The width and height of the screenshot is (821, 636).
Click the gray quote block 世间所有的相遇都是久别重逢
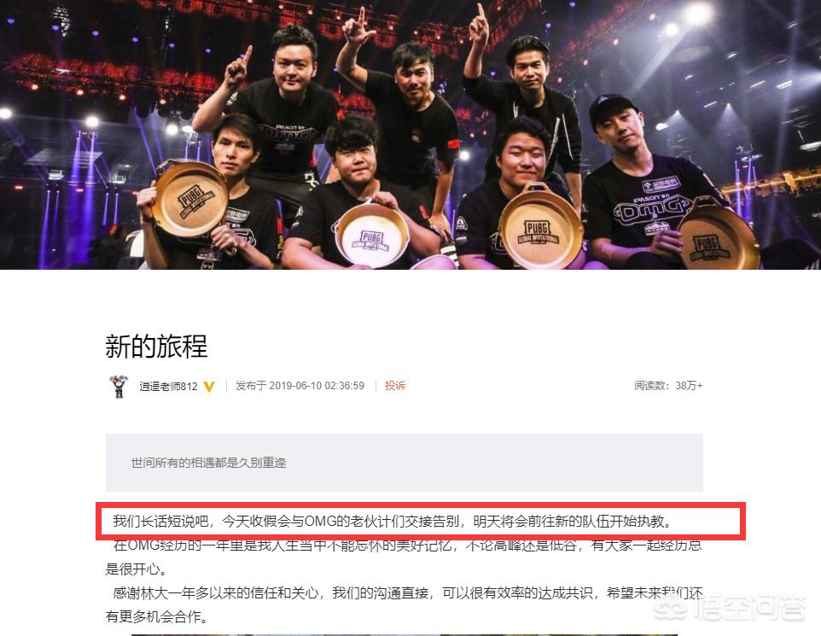click(x=405, y=463)
